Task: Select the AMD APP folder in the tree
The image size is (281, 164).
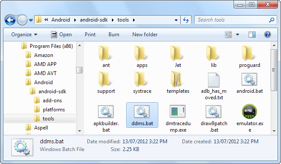Action: 41,64
